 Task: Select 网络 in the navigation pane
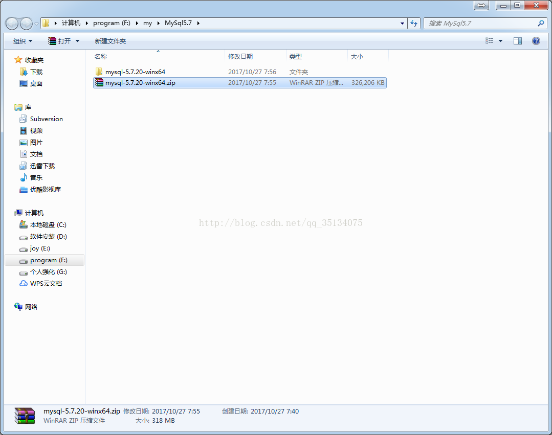pyautogui.click(x=31, y=307)
